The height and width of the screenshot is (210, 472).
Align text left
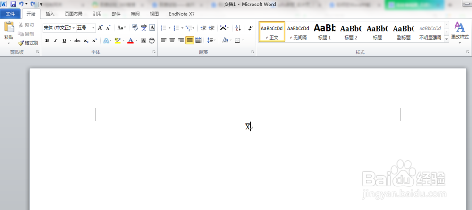coord(164,40)
